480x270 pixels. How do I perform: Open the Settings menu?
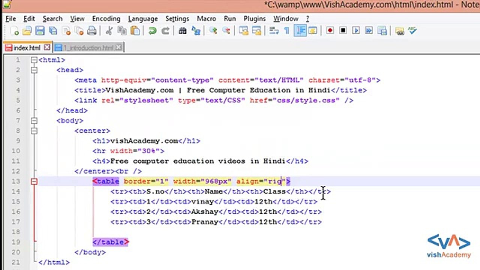pos(177,18)
